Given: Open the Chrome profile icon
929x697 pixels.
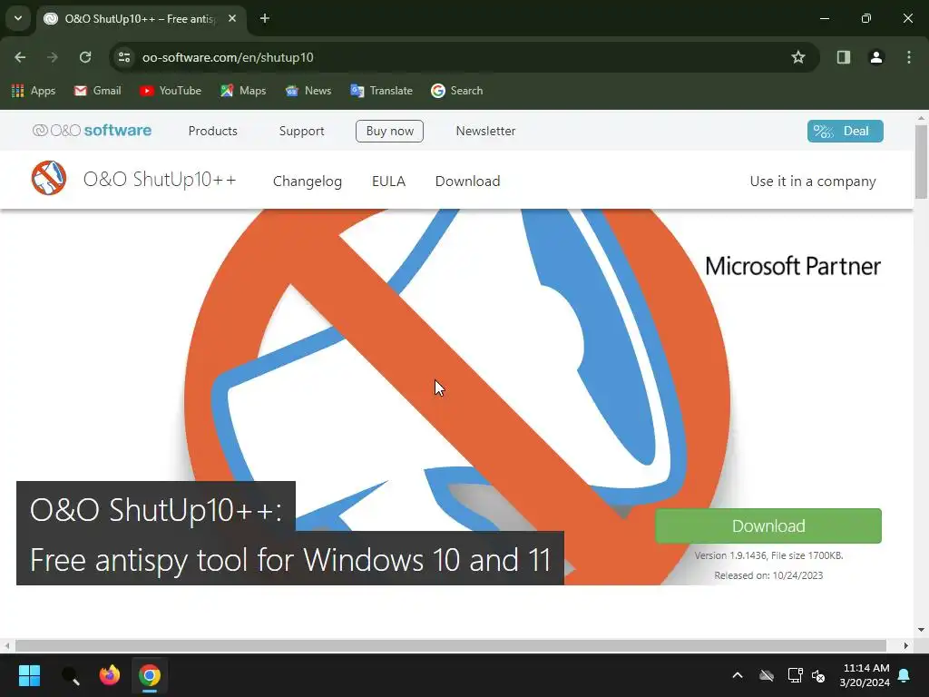Looking at the screenshot, I should [875, 57].
